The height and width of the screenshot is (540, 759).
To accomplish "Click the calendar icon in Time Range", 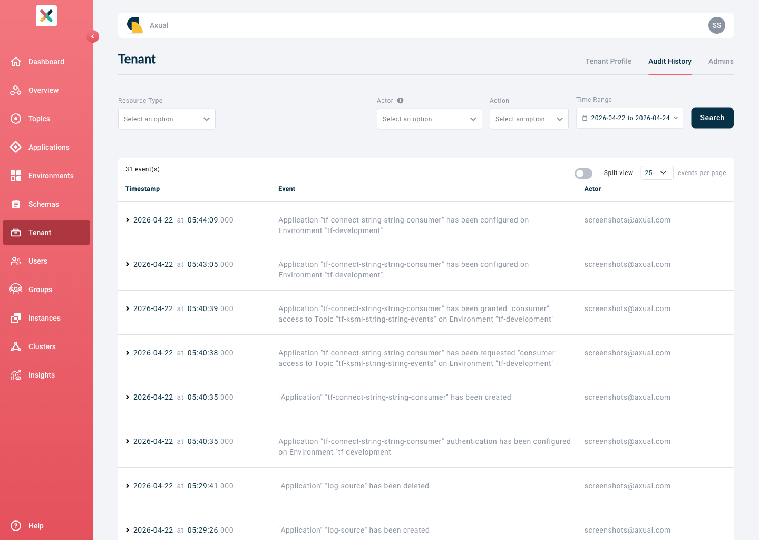I will coord(585,118).
